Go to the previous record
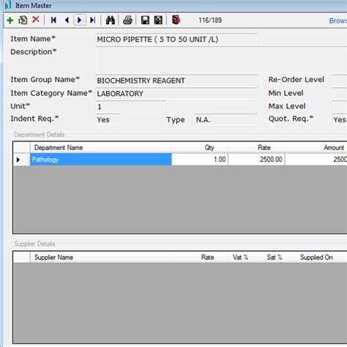 67,20
